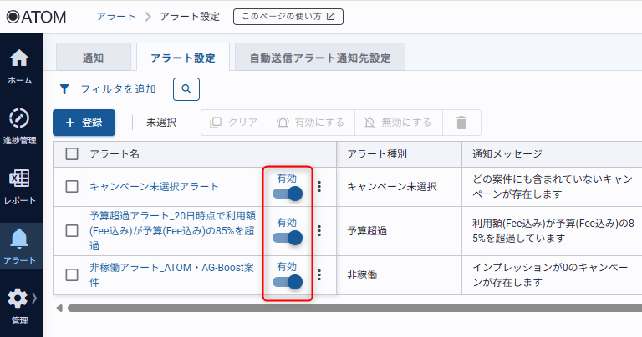This screenshot has width=642, height=337.
Task: Click the filter funnel icon
Action: pyautogui.click(x=64, y=88)
